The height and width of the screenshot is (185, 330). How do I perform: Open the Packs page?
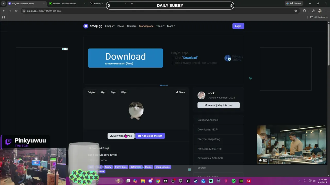tap(121, 26)
